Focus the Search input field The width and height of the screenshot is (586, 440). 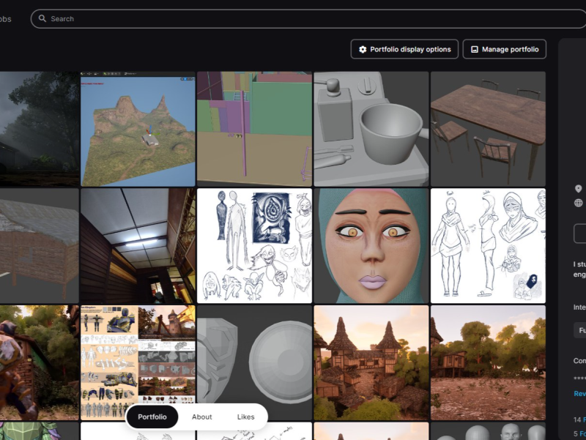coord(293,19)
